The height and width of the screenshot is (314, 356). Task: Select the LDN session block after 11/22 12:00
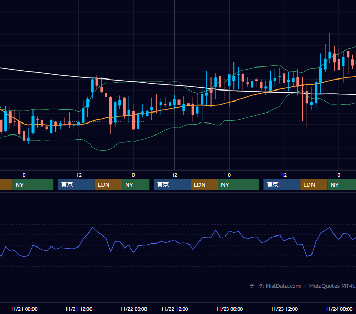[204, 185]
